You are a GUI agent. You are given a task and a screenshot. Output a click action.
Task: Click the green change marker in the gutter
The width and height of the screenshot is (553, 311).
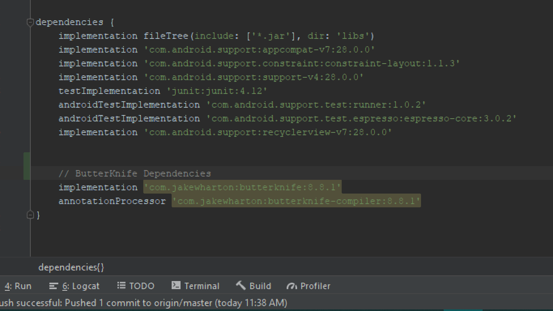(x=27, y=166)
